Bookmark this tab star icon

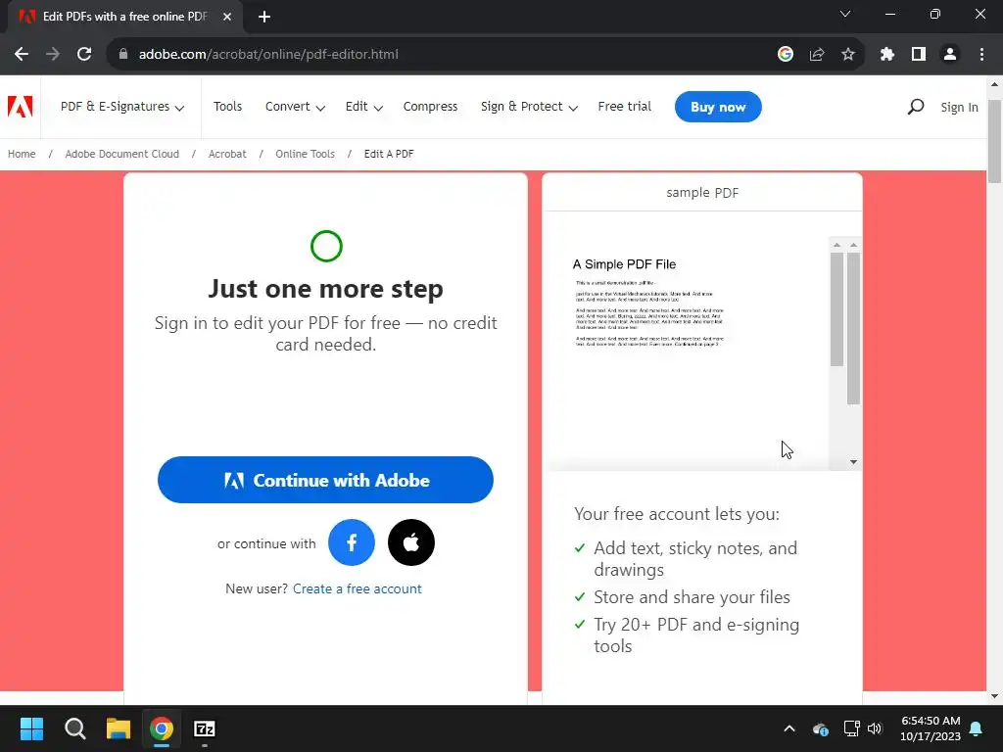(848, 55)
